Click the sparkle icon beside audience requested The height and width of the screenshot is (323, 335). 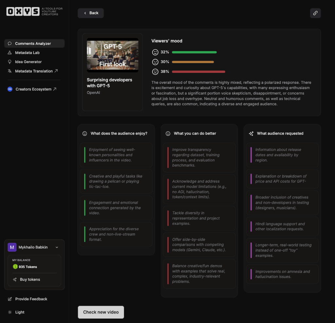251,134
